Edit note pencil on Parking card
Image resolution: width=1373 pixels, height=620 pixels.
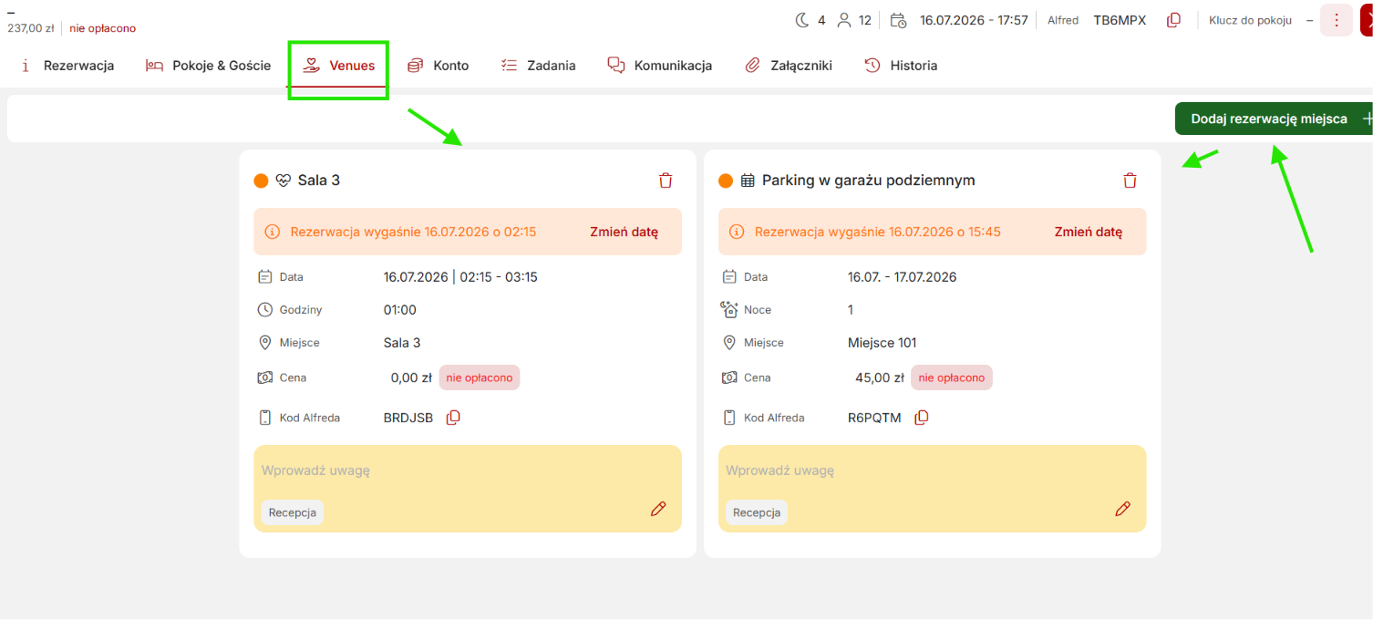pos(1123,509)
